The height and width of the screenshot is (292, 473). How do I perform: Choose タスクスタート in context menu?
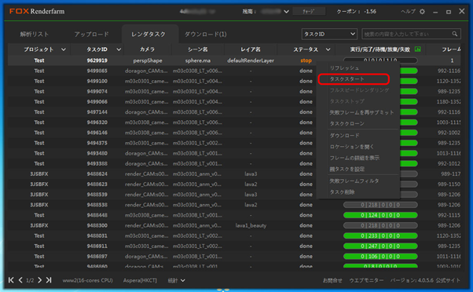pyautogui.click(x=347, y=79)
